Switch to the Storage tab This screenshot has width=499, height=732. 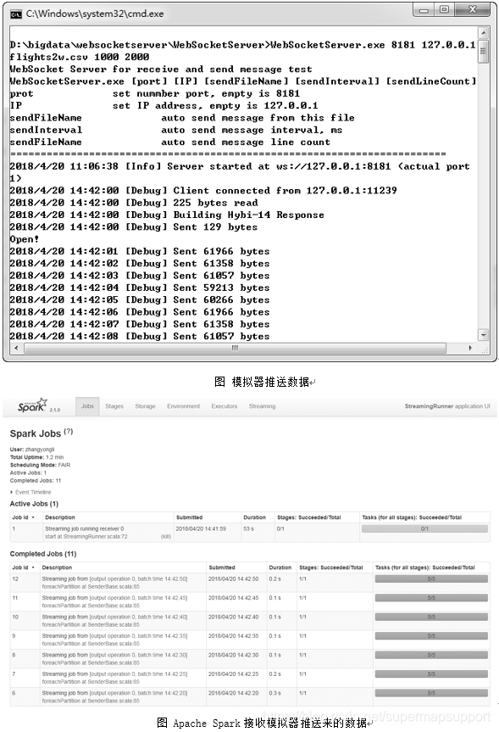tap(145, 406)
